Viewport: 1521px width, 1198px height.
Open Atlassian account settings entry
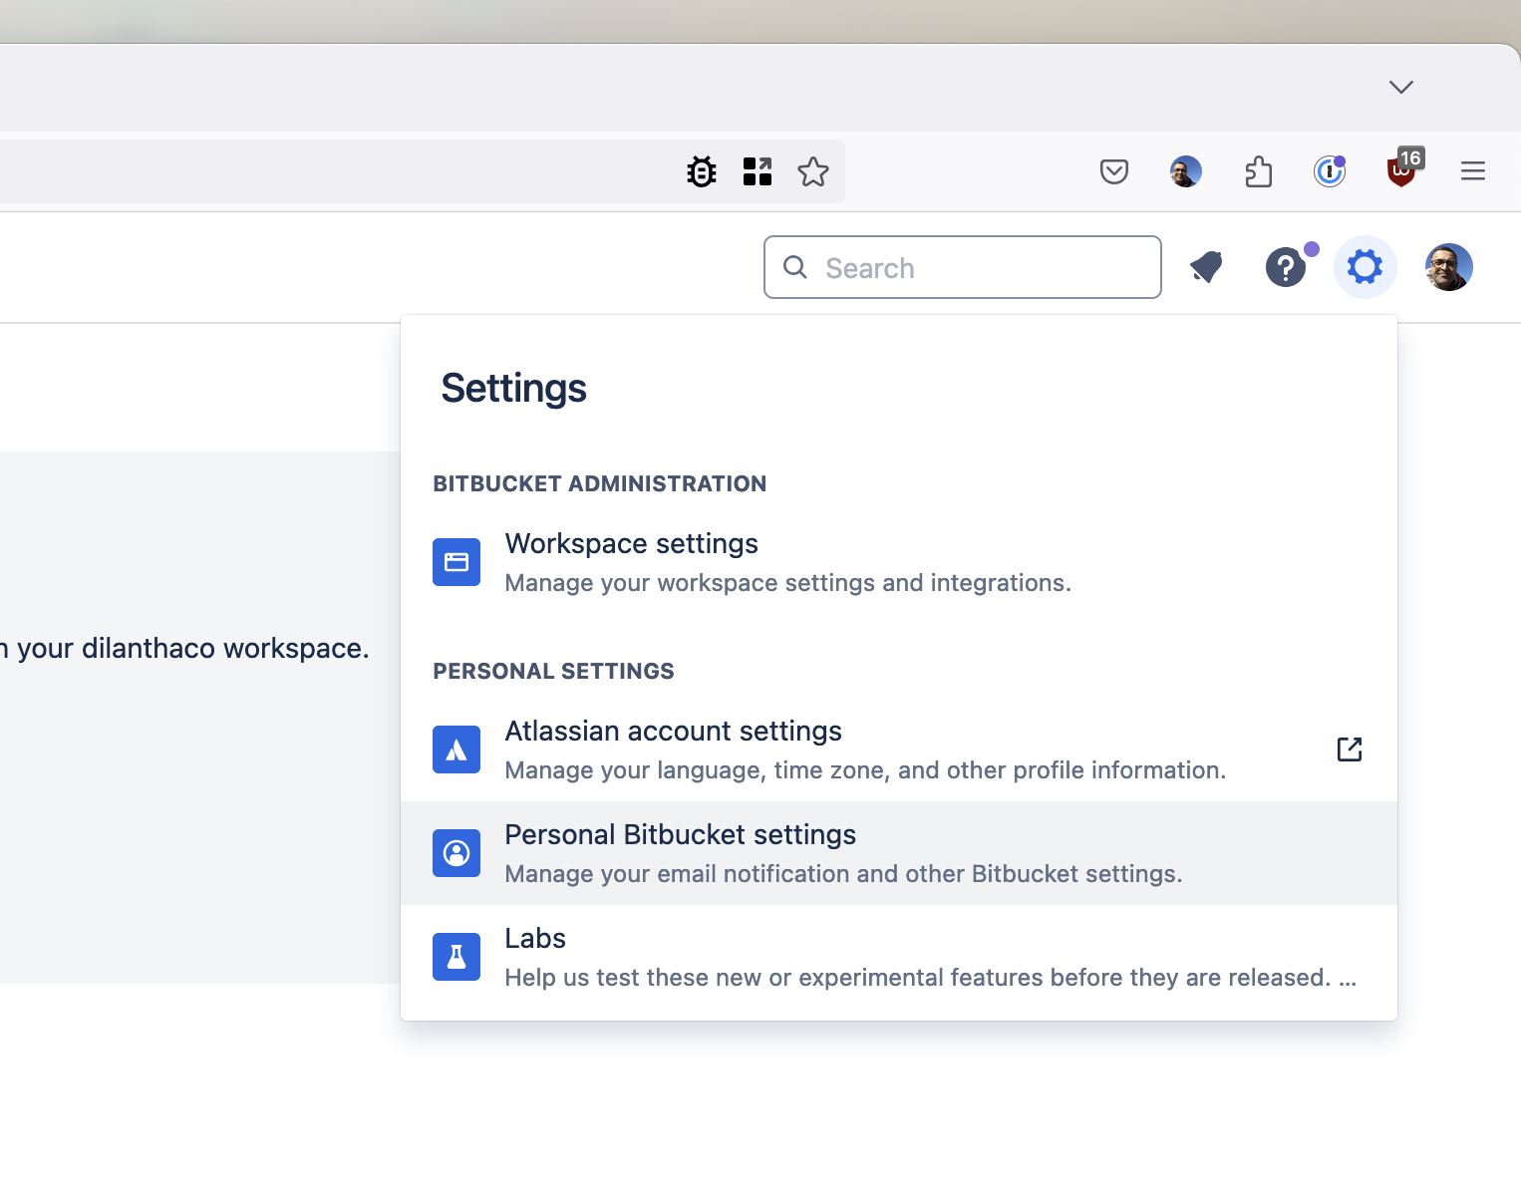click(x=899, y=749)
